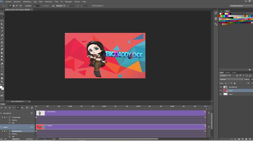Open SHE KRATOS clip options arrow

click(x=46, y=112)
